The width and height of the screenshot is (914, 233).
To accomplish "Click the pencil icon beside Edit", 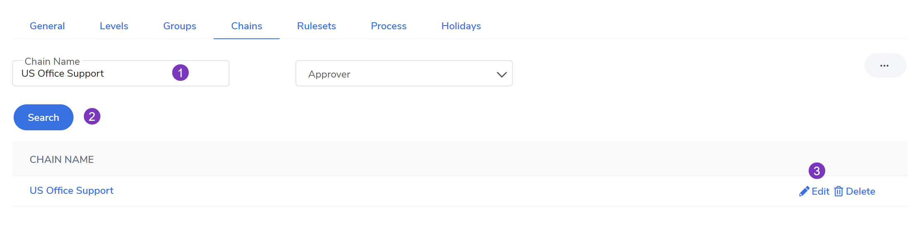I will click(x=804, y=191).
